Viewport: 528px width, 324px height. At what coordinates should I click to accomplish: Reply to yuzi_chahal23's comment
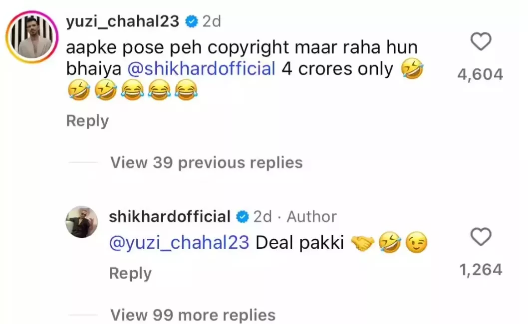click(x=87, y=121)
